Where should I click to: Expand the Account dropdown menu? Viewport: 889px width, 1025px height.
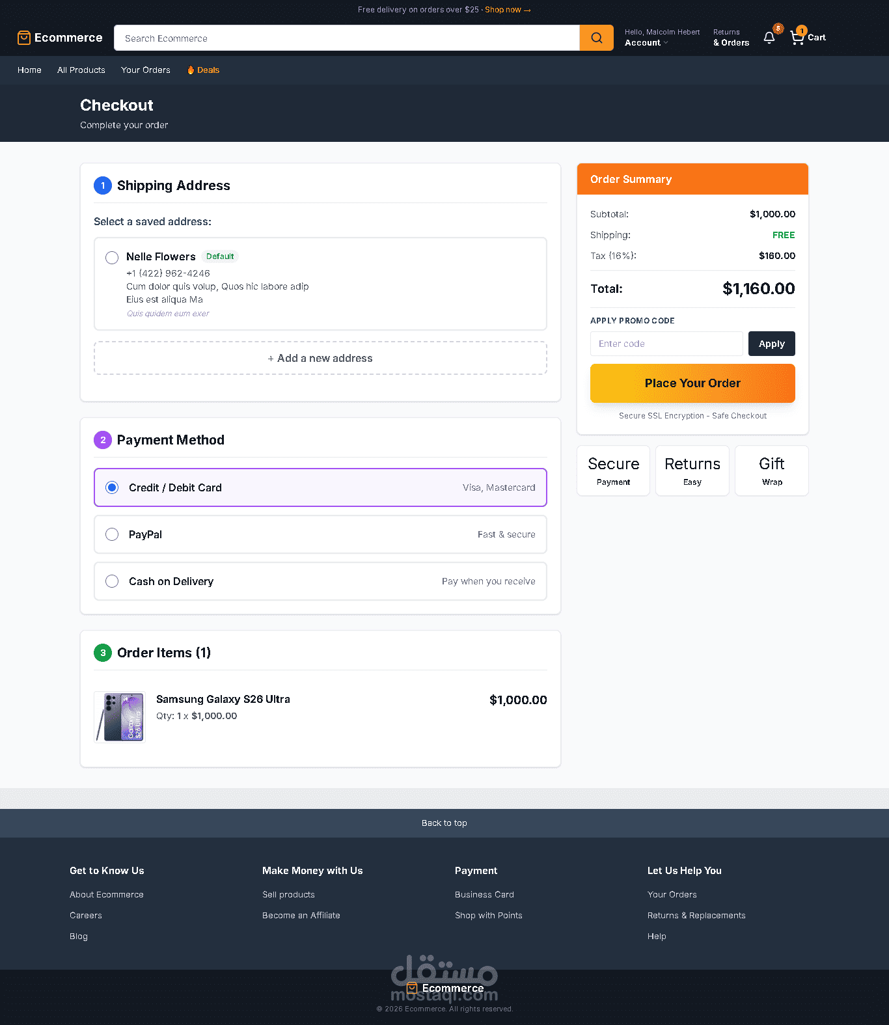tap(646, 42)
